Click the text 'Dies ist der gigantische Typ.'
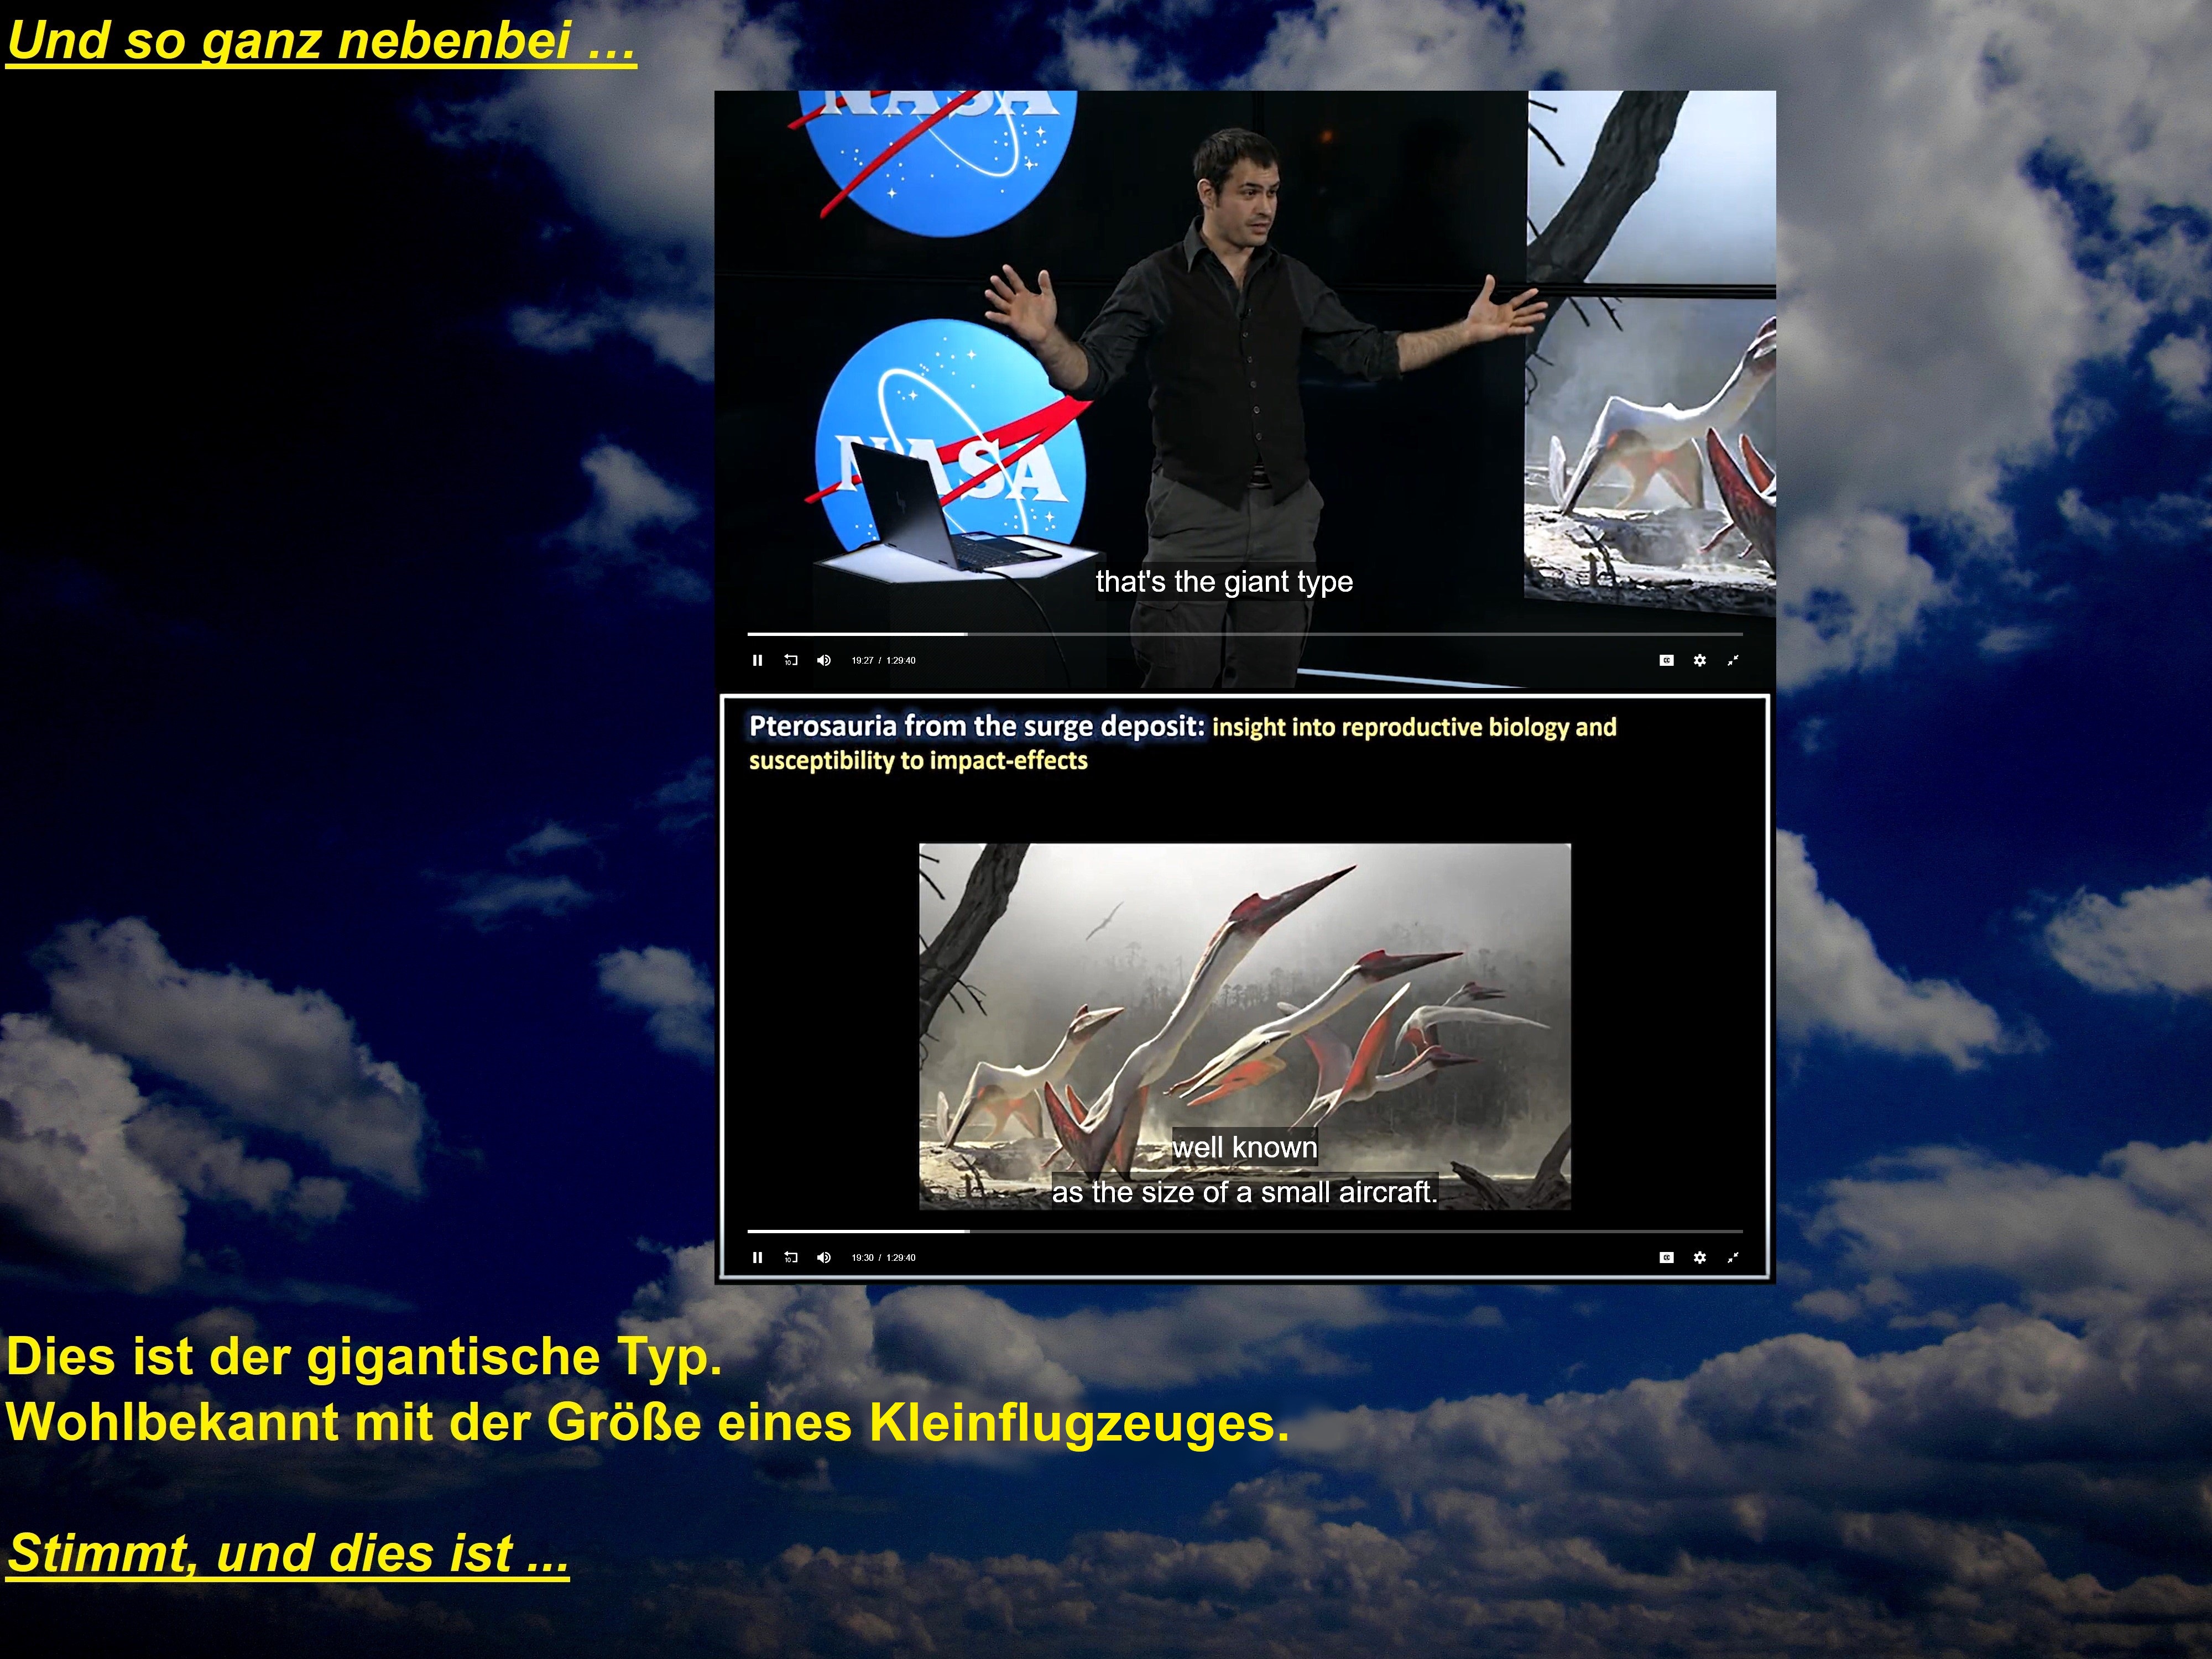Viewport: 2212px width, 1659px height. (x=364, y=1357)
